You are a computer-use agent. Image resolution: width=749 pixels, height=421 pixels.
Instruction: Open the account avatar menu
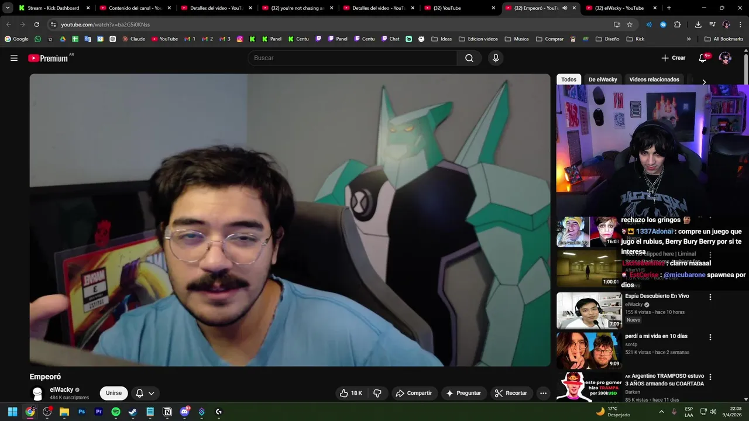coord(725,58)
